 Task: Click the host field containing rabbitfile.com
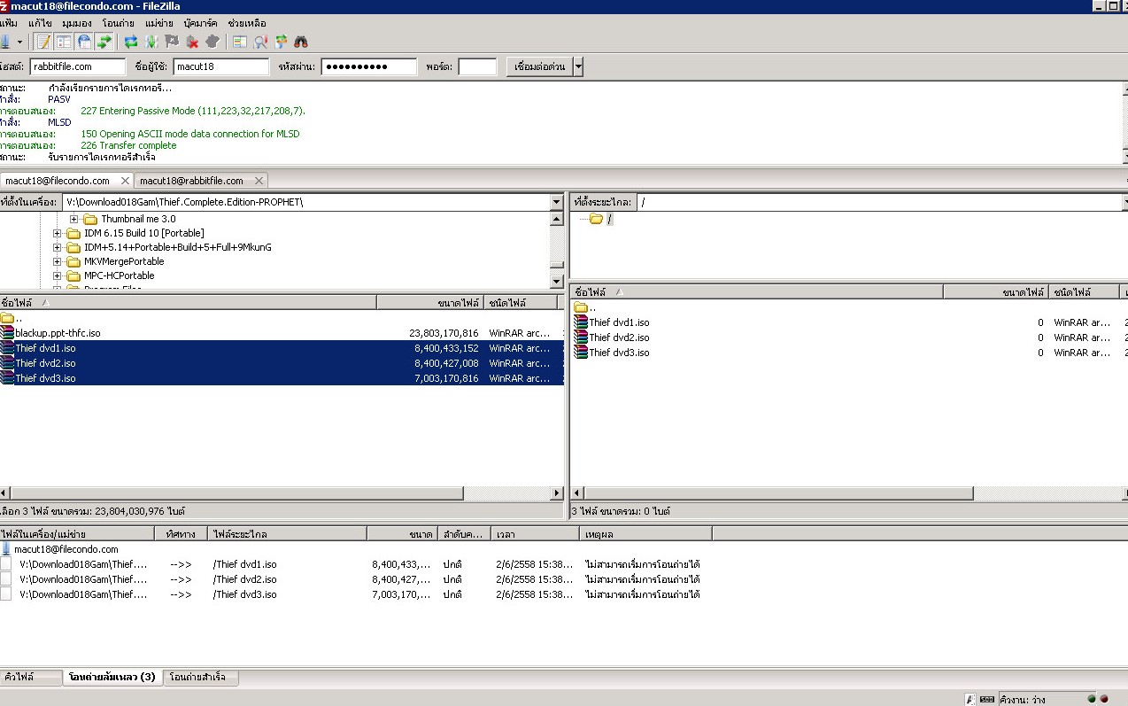[x=78, y=66]
